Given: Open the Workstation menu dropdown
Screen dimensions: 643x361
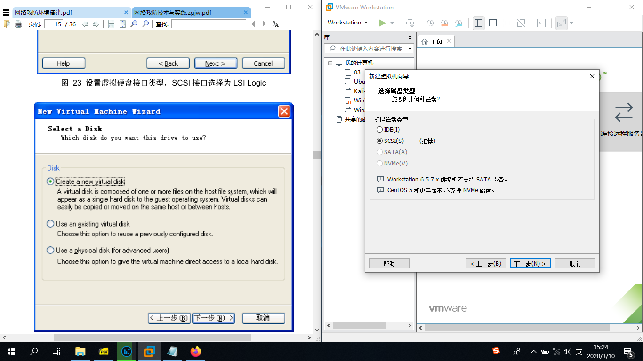Looking at the screenshot, I should click(x=347, y=23).
